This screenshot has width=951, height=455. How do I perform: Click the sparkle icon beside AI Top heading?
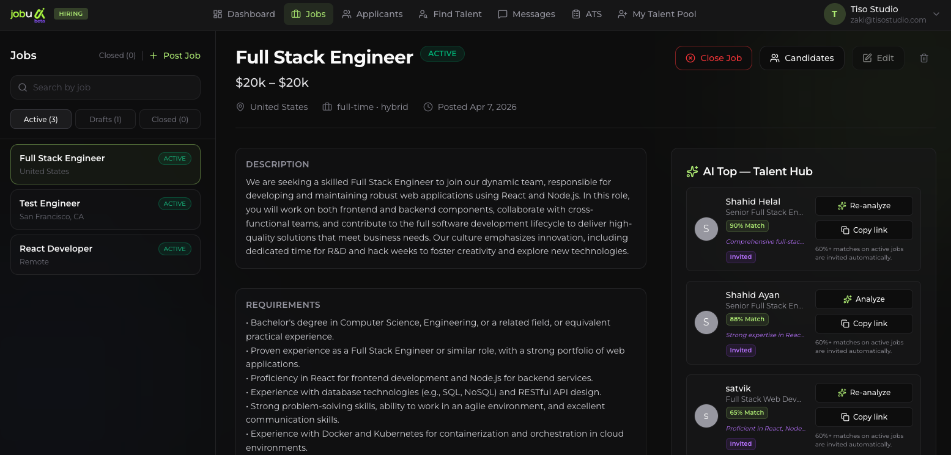[692, 172]
